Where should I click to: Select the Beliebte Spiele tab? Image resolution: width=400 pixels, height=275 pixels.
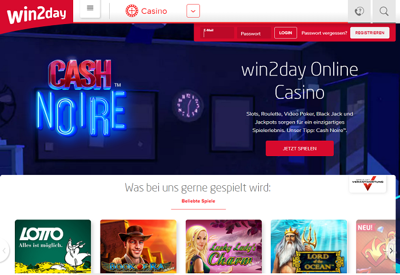point(198,201)
